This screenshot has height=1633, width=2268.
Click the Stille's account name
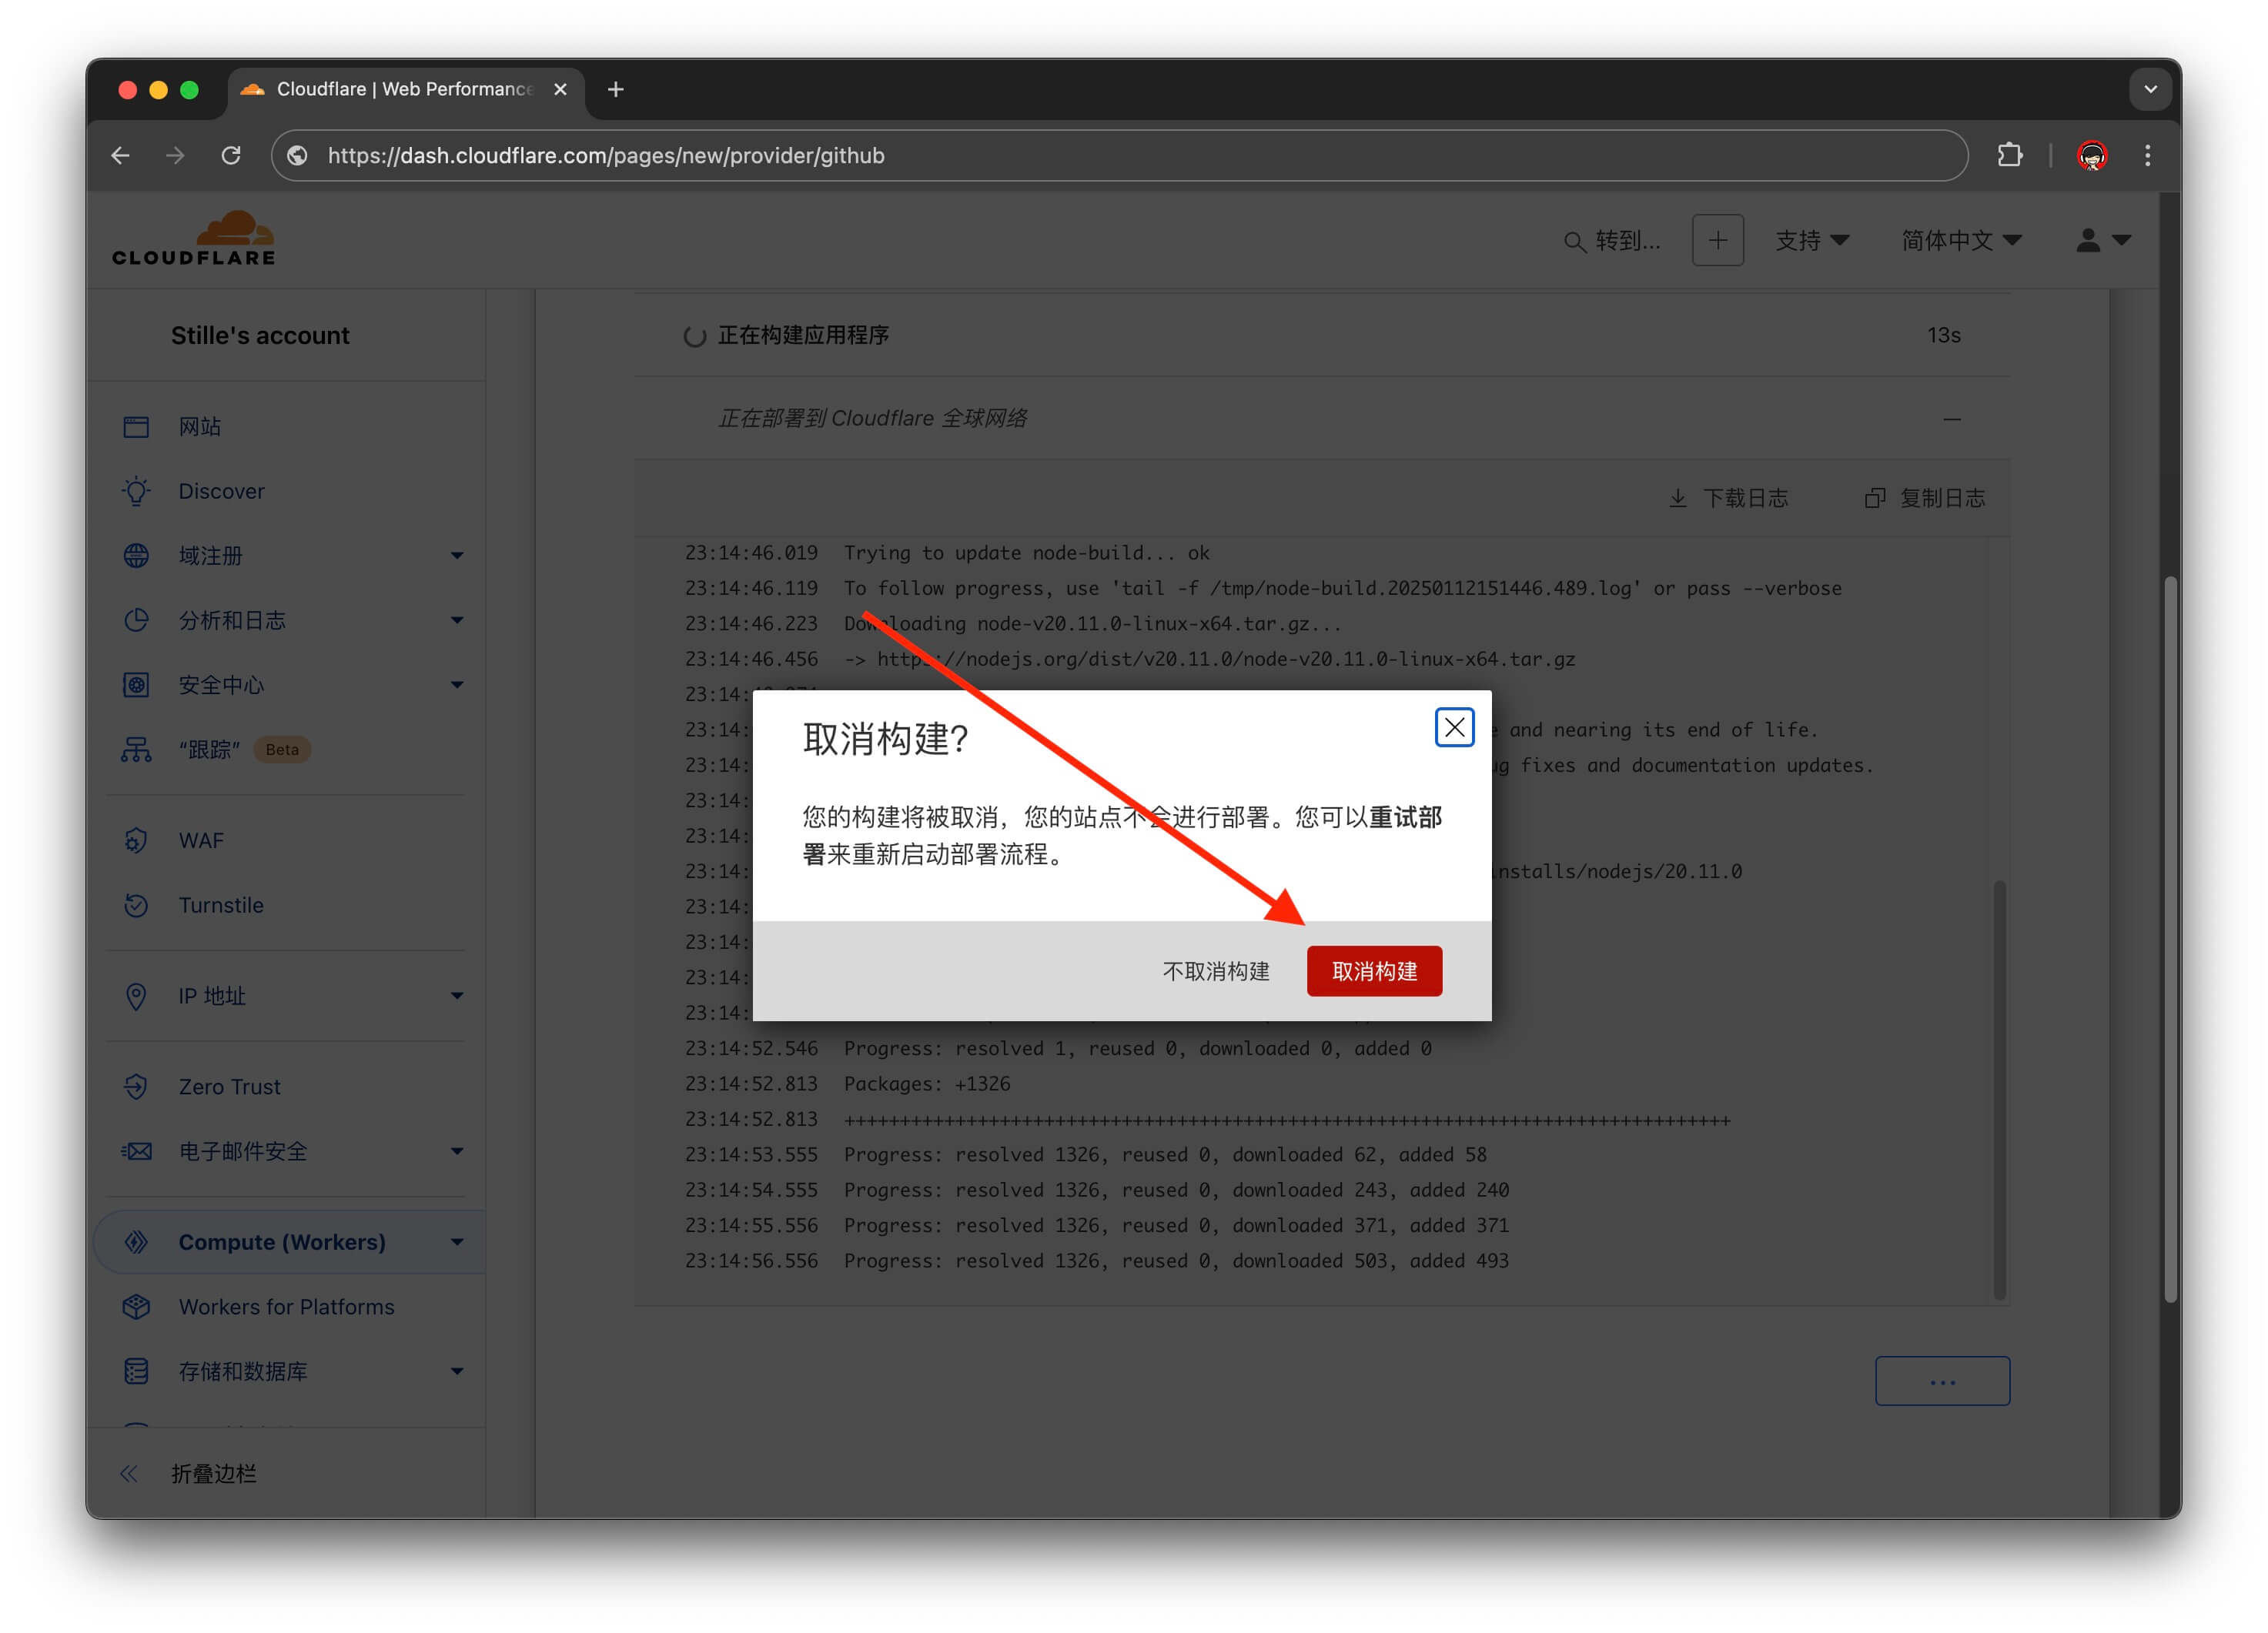pos(260,336)
